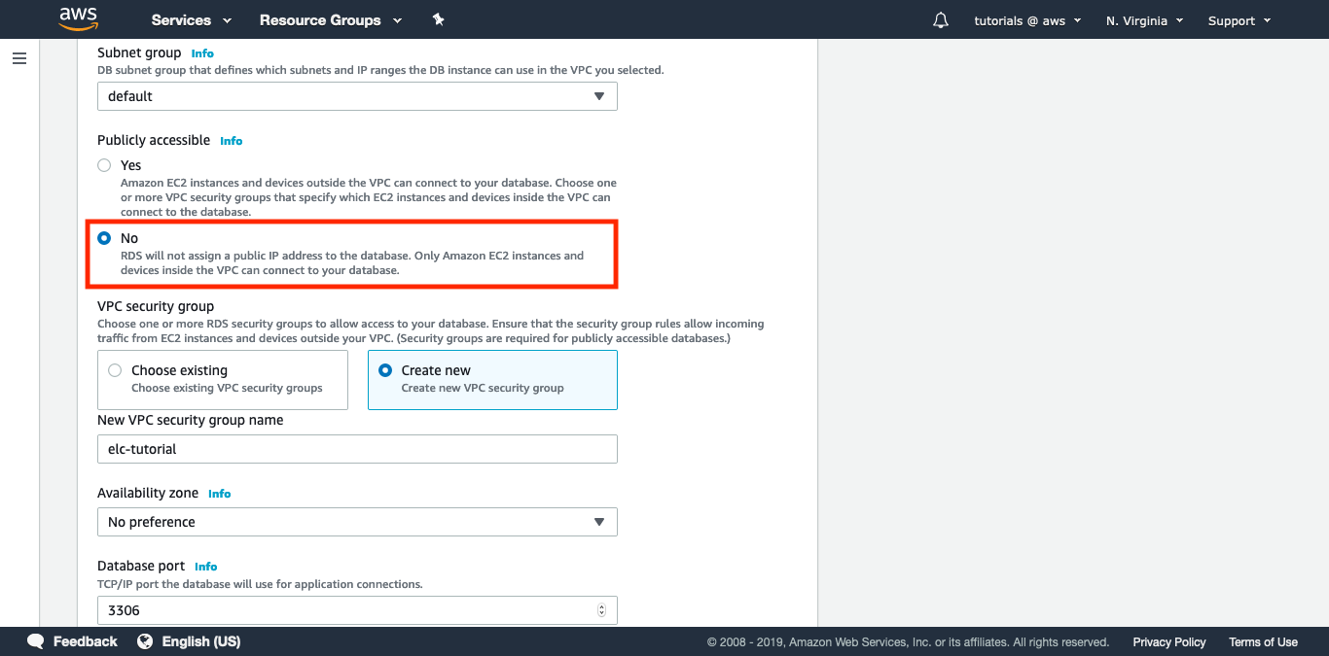Click the pin shortcut icon in navbar
1329x656 pixels.
tap(439, 19)
